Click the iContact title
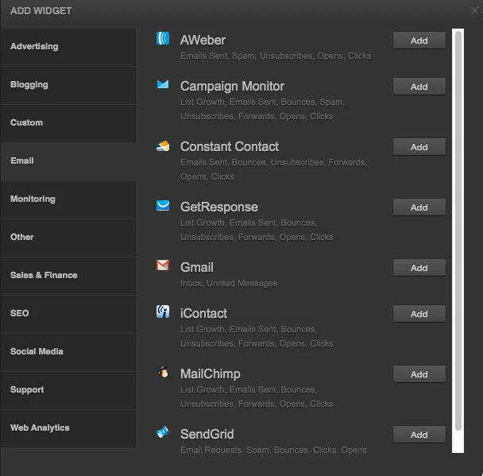The image size is (483, 476). [203, 314]
